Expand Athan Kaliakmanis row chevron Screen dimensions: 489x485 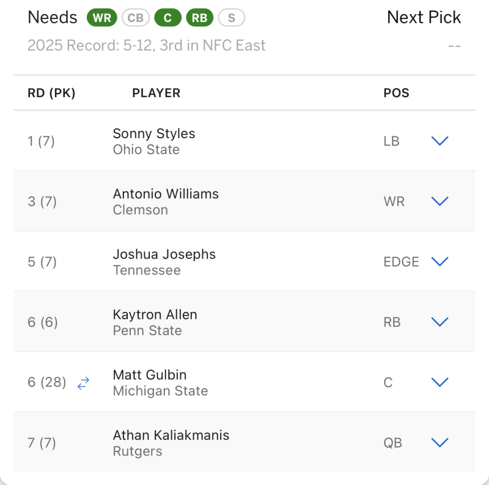pyautogui.click(x=439, y=442)
